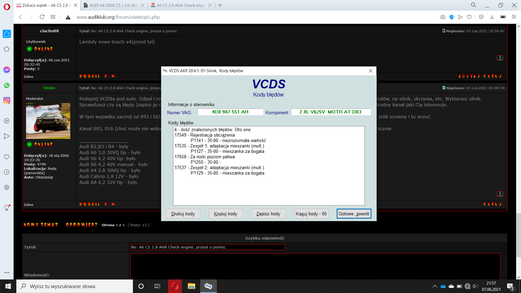Open History clock icon in sidebar

click(7, 172)
